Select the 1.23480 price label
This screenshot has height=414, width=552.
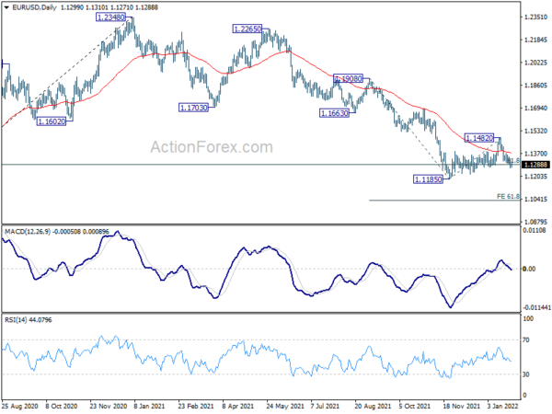pos(110,17)
